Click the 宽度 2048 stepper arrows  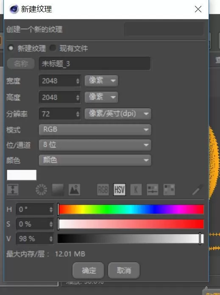click(78, 81)
